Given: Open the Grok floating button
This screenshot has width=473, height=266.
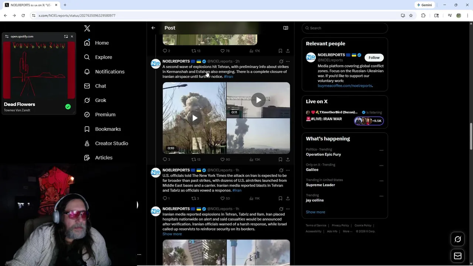Looking at the screenshot, I should coord(457,239).
